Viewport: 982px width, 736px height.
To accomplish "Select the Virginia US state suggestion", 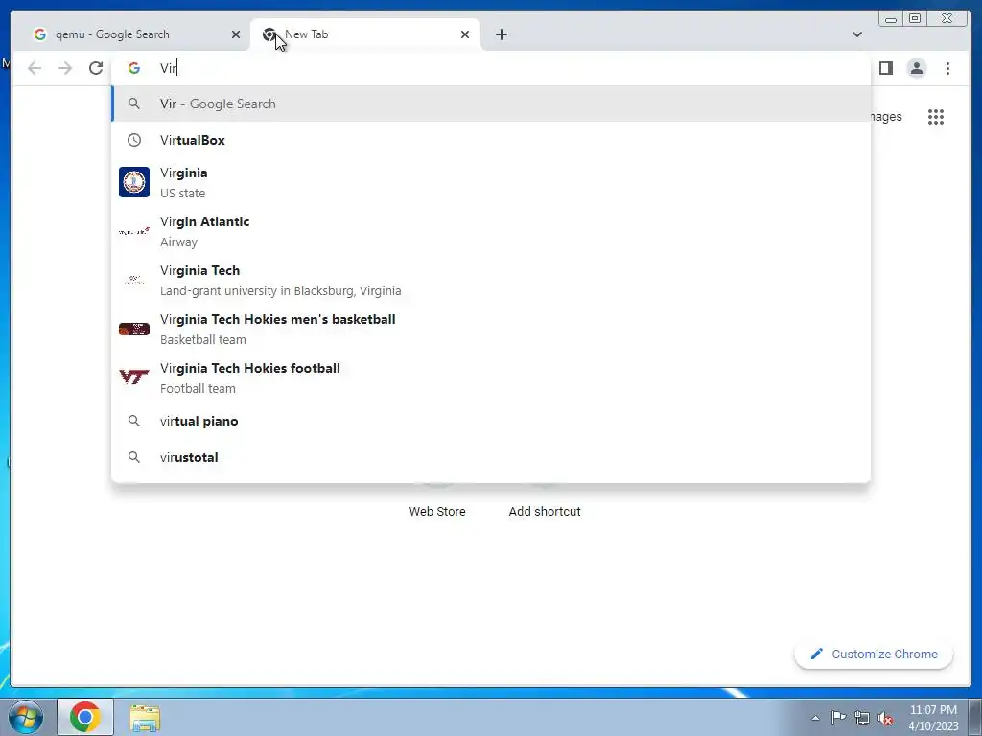I will tap(491, 183).
